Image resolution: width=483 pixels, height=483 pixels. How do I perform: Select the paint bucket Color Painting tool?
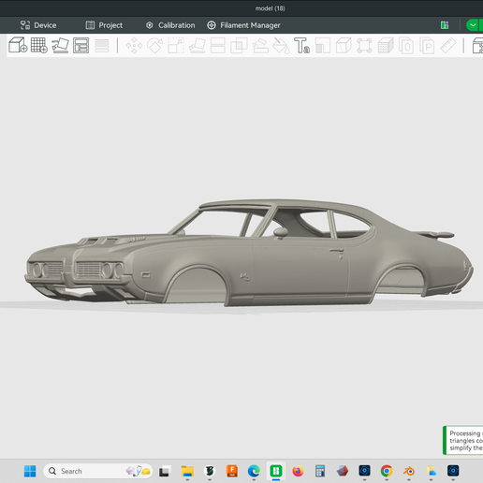pos(281,46)
